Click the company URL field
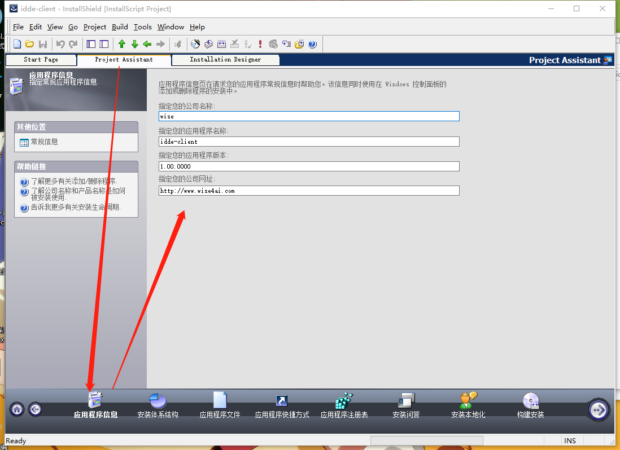The image size is (620, 450). click(309, 191)
